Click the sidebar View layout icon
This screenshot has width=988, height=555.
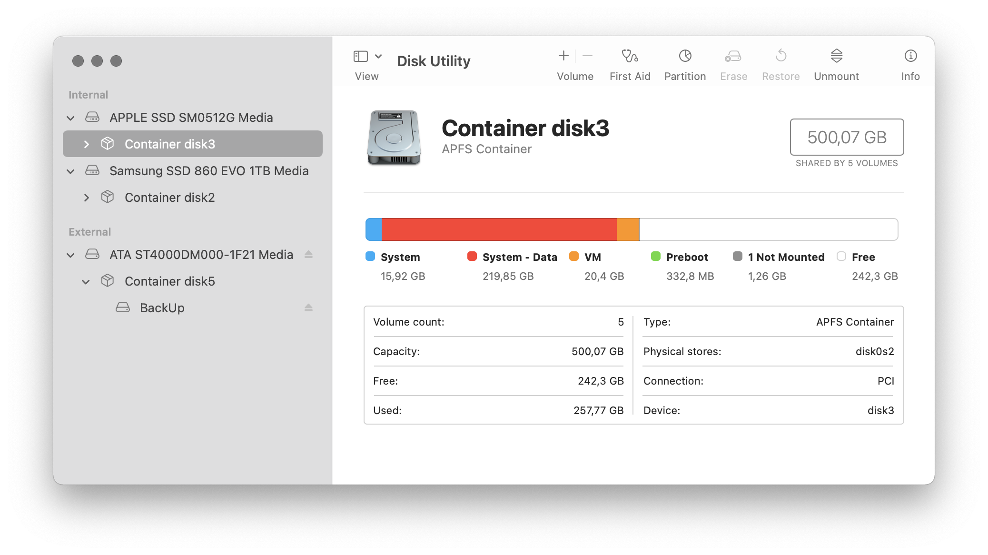(x=361, y=56)
